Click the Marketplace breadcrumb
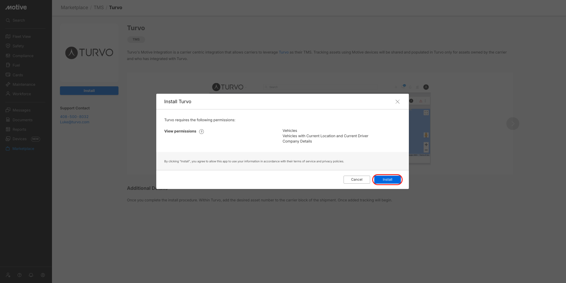Image resolution: width=566 pixels, height=283 pixels. 74,8
